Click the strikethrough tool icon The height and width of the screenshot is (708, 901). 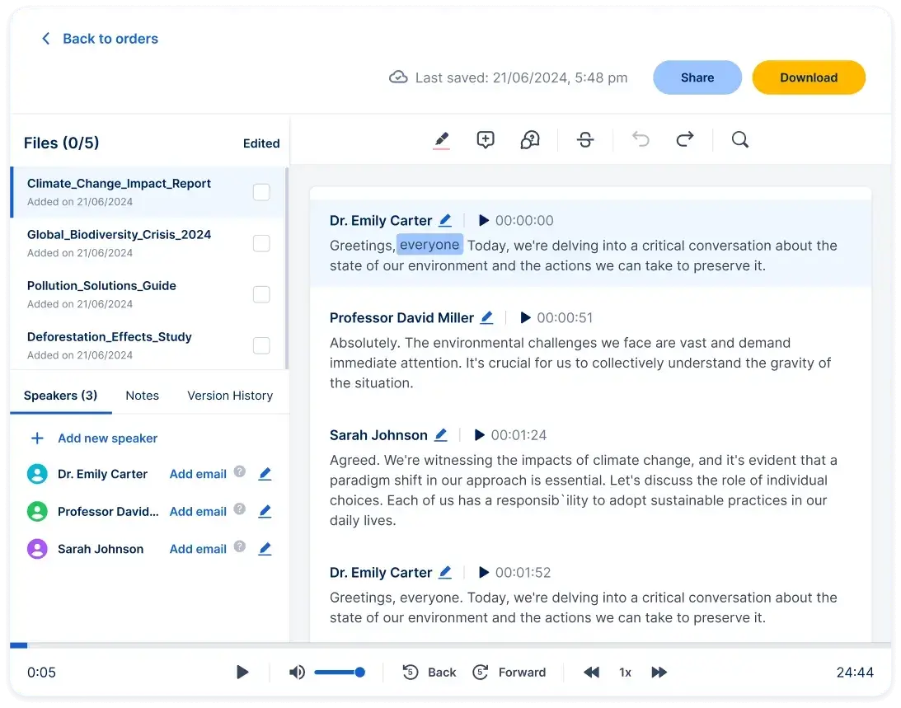click(x=585, y=140)
